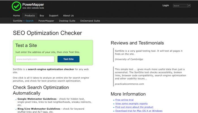Click the Test a Site heading
Screen dimensions: 198x113
(x=26, y=45)
